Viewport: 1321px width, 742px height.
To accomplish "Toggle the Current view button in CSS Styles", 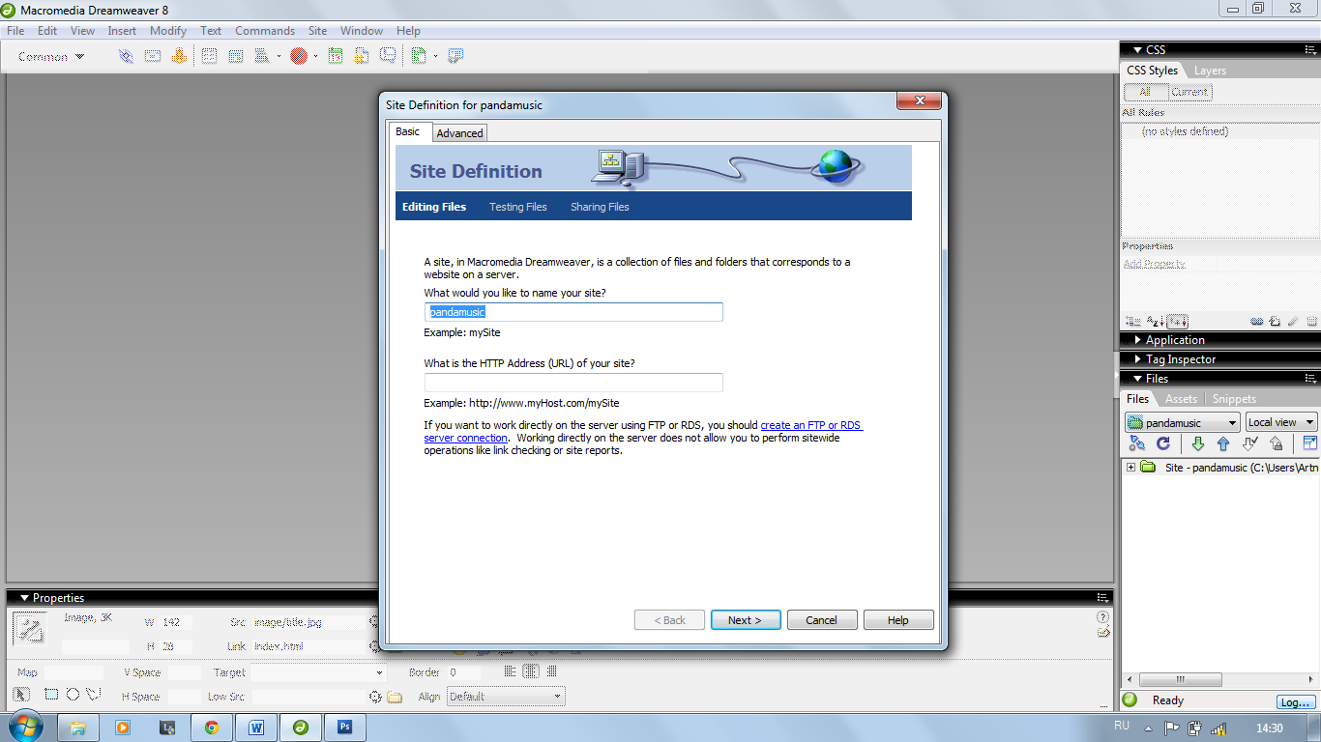I will point(1189,92).
